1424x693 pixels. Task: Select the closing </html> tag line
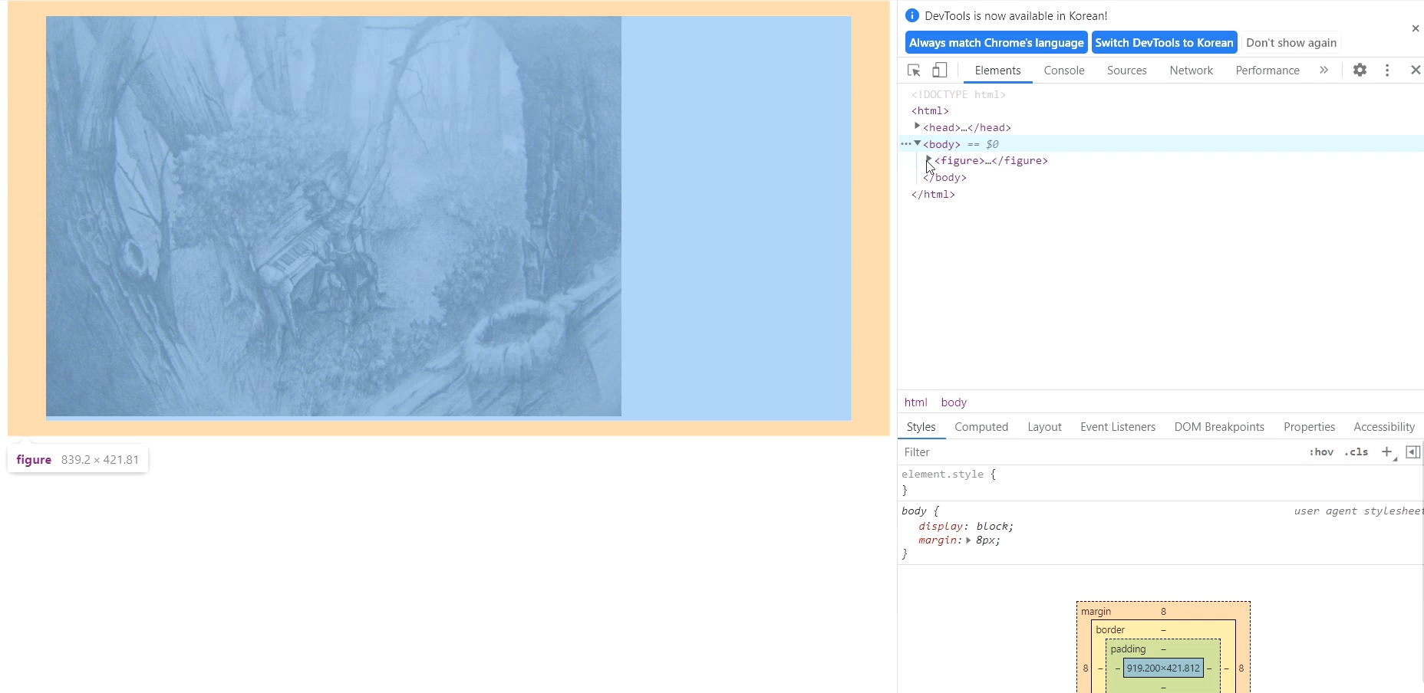click(x=933, y=195)
